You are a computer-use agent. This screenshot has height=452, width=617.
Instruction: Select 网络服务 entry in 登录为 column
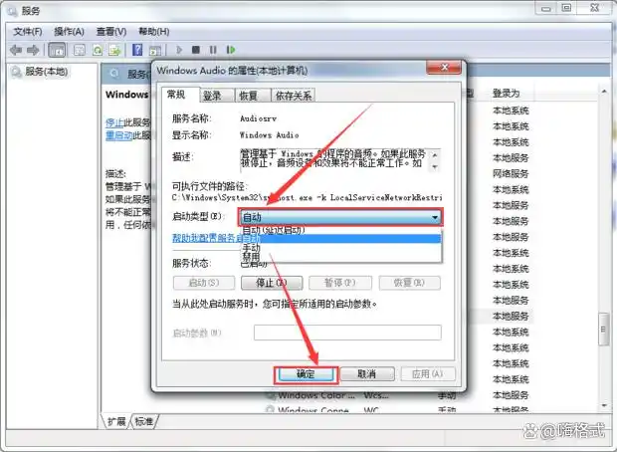tap(511, 173)
